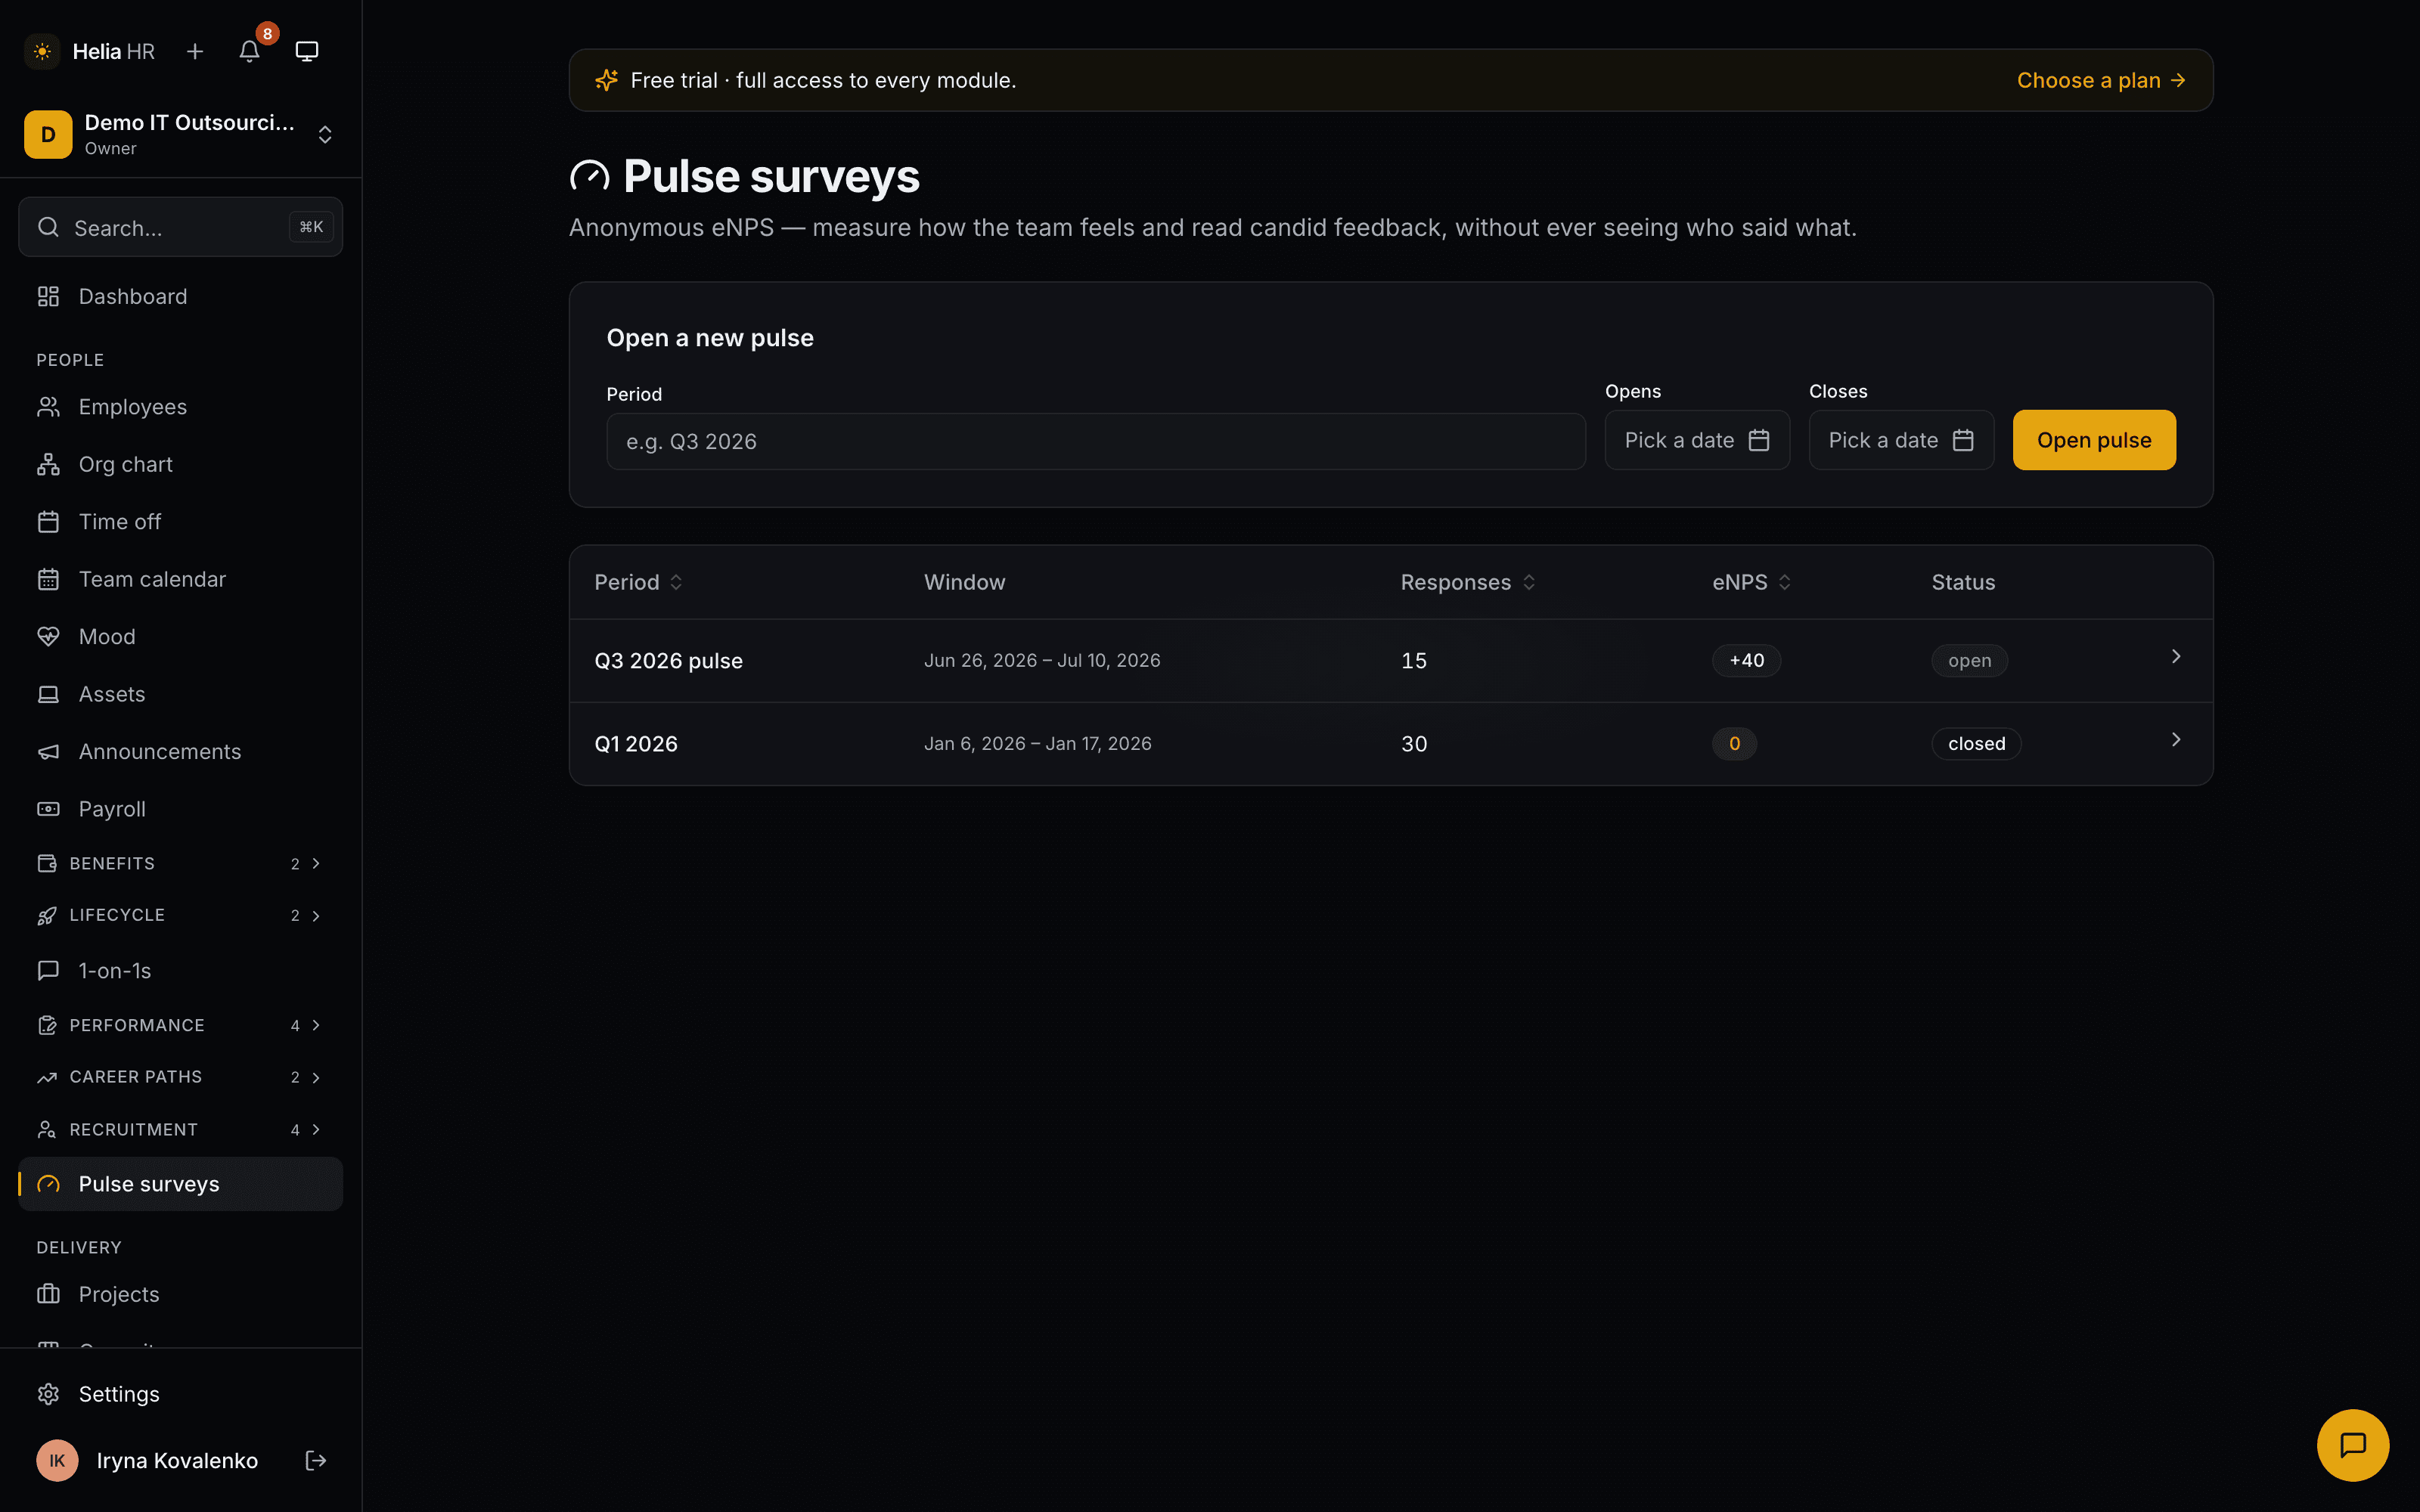Expand the BENEFITS section
Viewport: 2420px width, 1512px height.
click(180, 863)
